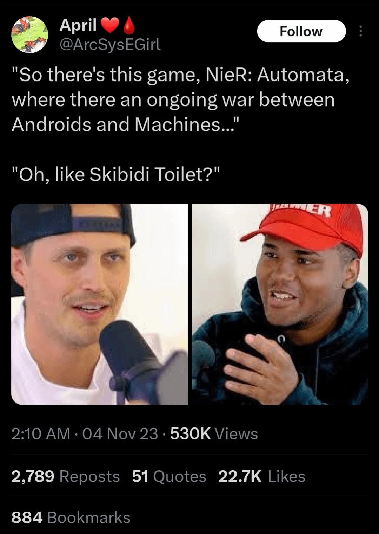
Task: Open the right photo of man in red cap
Action: point(280,304)
